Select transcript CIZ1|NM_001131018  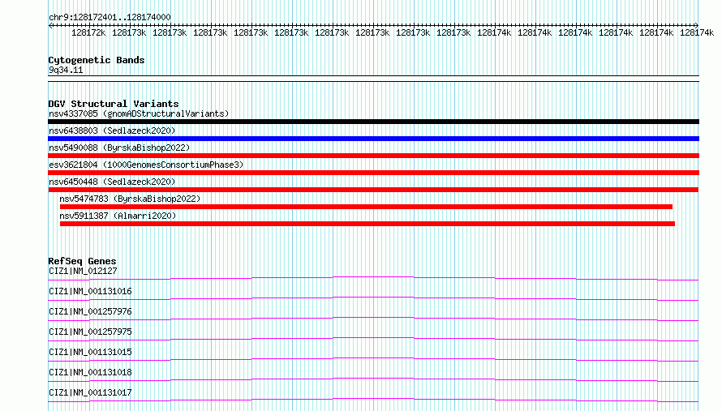[90, 372]
